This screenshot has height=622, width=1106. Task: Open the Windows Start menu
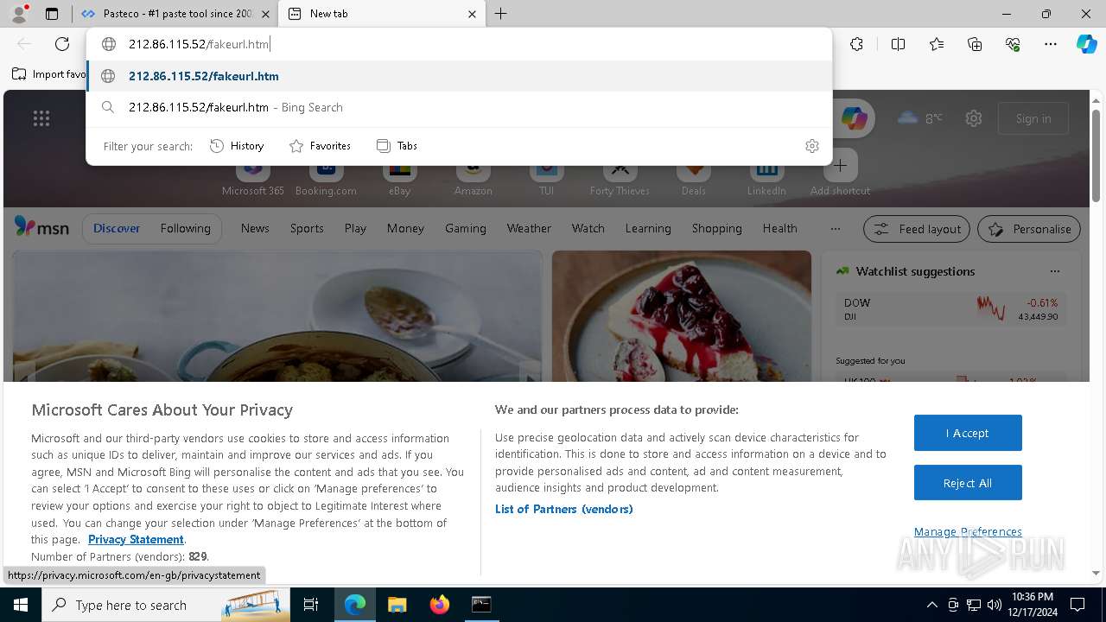[21, 605]
